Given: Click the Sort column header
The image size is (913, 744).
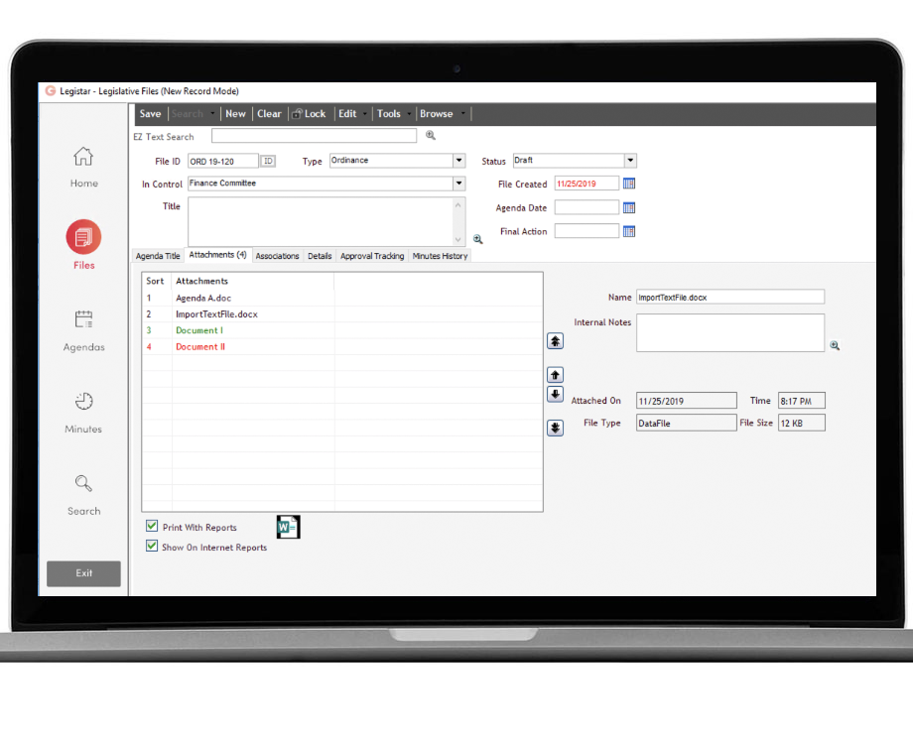Looking at the screenshot, I should (x=156, y=281).
